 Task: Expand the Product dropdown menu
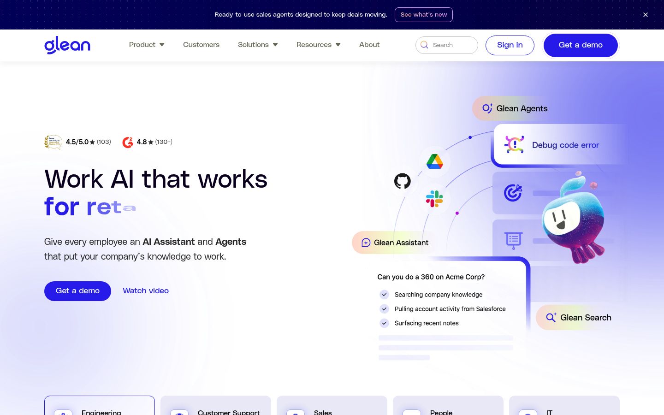147,45
